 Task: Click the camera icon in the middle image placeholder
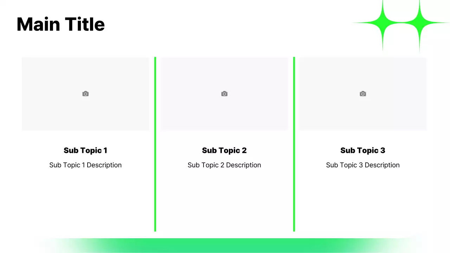(x=224, y=94)
